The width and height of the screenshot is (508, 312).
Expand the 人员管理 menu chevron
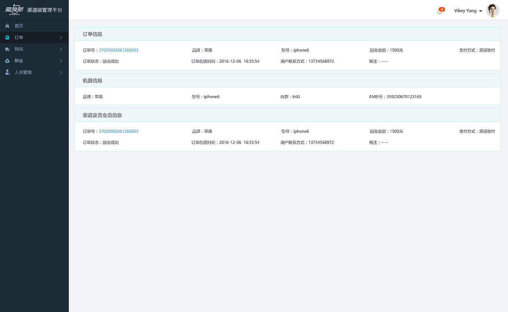[61, 73]
